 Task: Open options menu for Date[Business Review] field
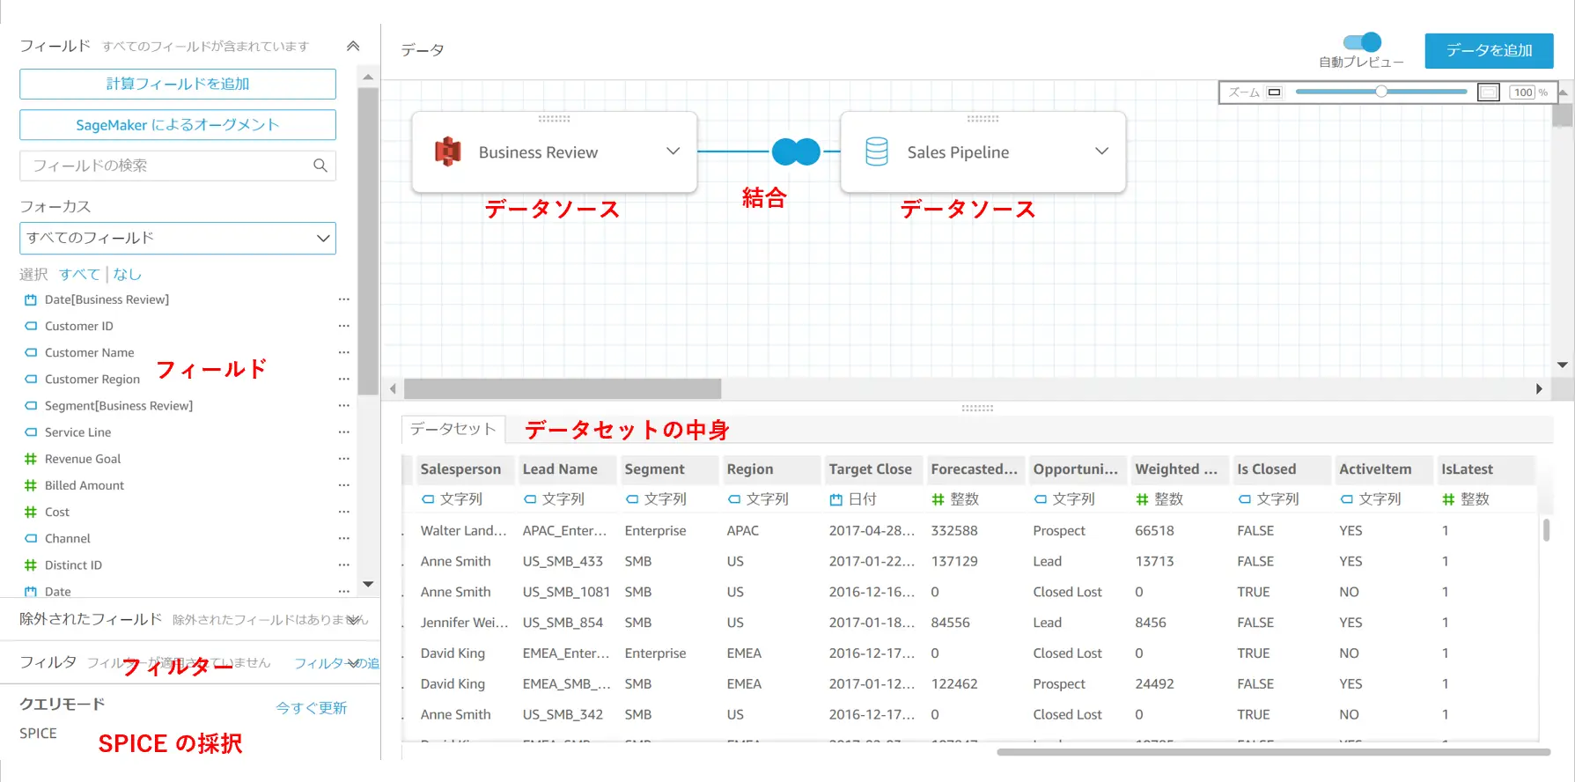click(343, 299)
